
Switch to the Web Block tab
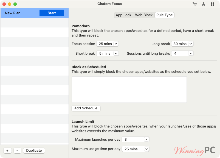pos(144,15)
